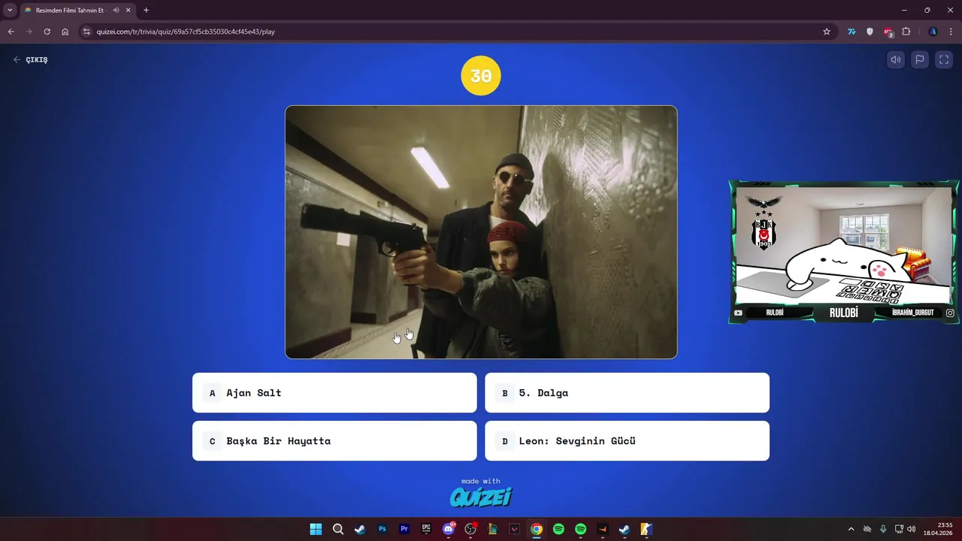Open the shield privacy extension

(x=870, y=32)
